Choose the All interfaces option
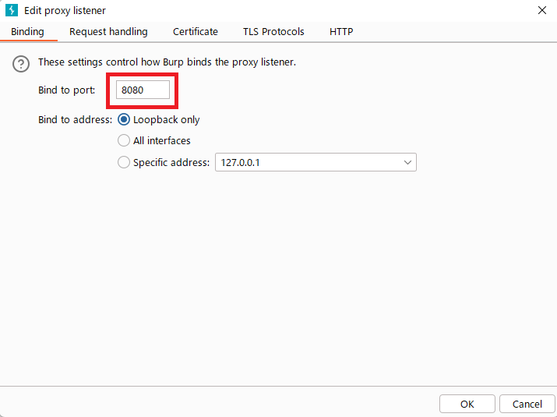 (124, 141)
